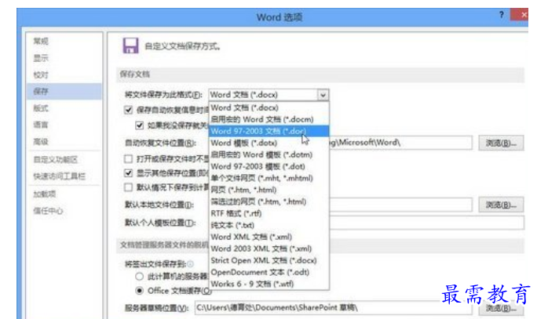The image size is (537, 319).
Task: Open the 版式 options page
Action: coord(41,108)
